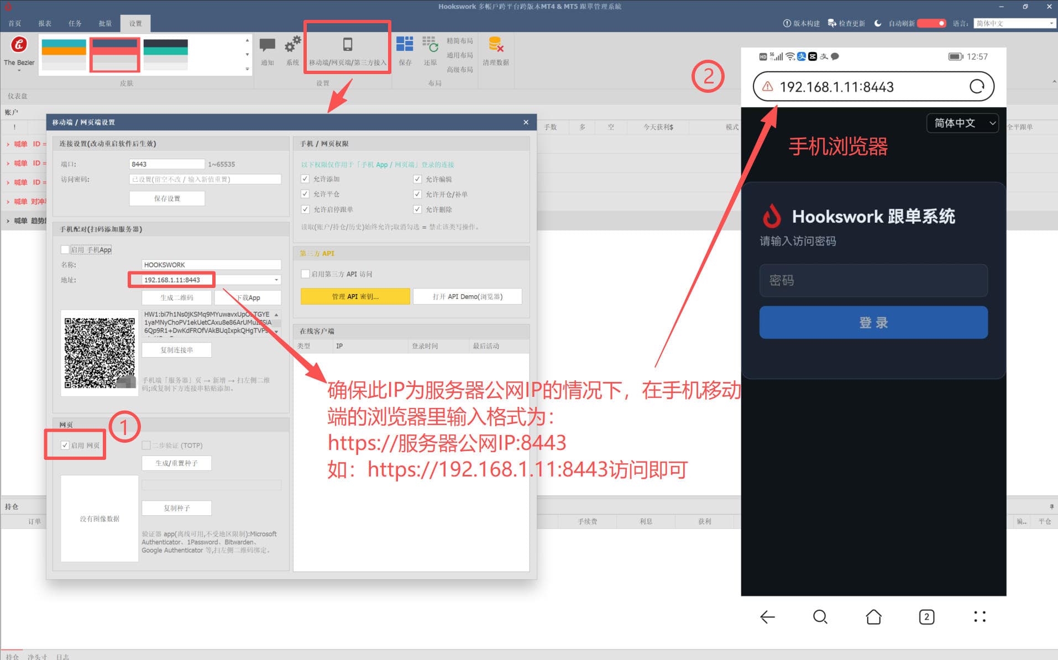Close the 移动端 / 网页端设置 dialog
The height and width of the screenshot is (660, 1058).
(x=526, y=122)
